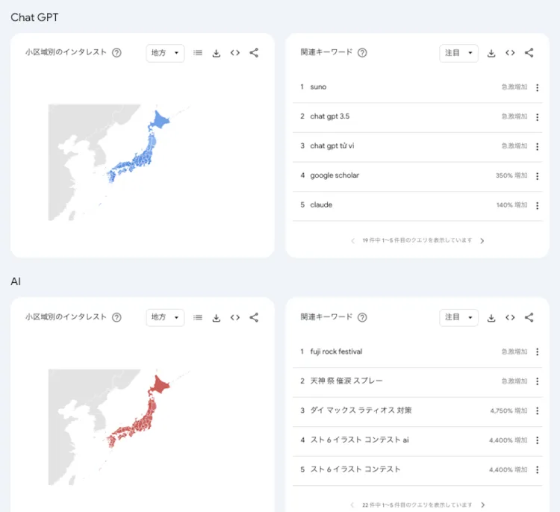Download AI subregion interest CSV
The width and height of the screenshot is (560, 512).
(x=216, y=318)
